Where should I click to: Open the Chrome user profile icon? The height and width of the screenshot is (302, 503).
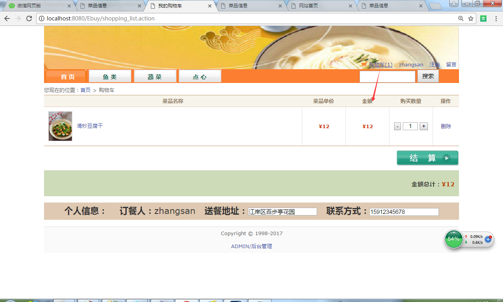[453, 3]
